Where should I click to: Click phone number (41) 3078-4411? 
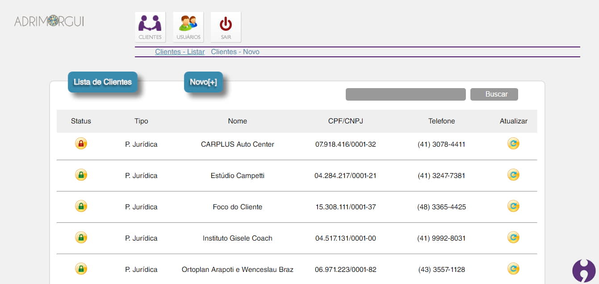click(x=441, y=144)
